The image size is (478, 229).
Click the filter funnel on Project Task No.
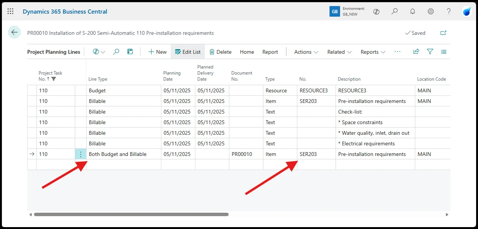[x=54, y=79]
